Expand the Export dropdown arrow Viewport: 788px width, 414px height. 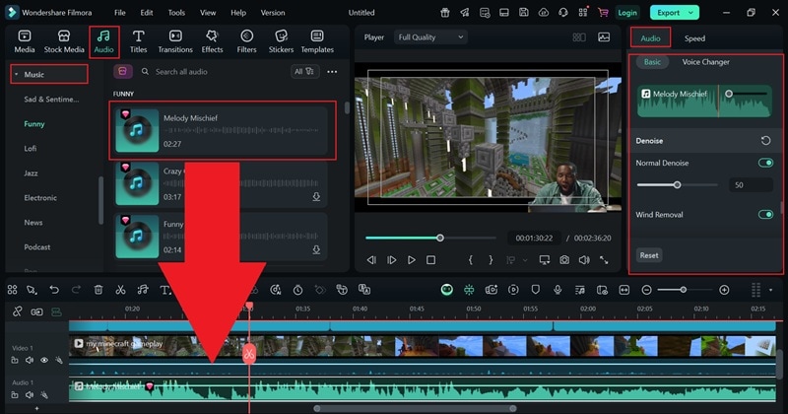coord(691,13)
